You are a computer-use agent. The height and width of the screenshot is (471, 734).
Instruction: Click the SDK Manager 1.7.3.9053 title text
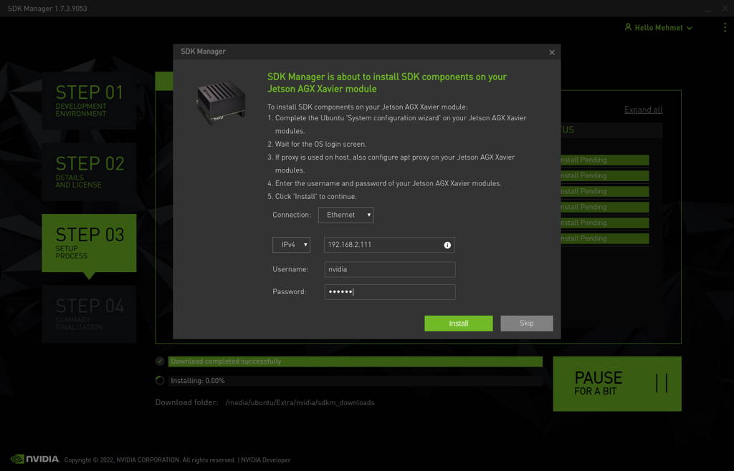tap(47, 9)
